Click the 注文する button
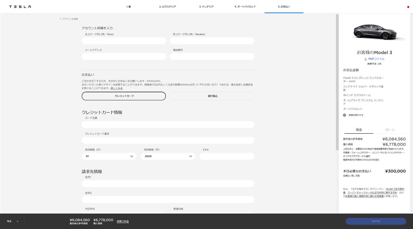The width and height of the screenshot is (413, 229). click(376, 221)
